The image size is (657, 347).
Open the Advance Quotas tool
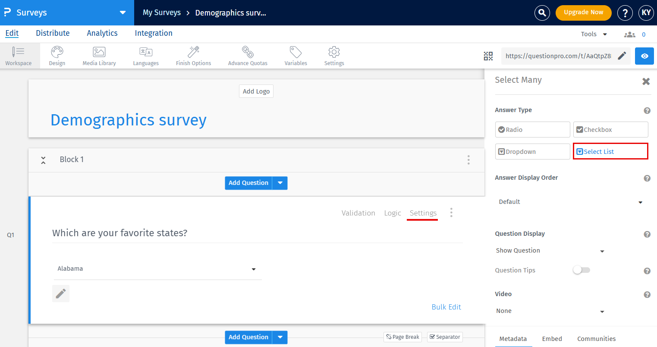point(247,56)
